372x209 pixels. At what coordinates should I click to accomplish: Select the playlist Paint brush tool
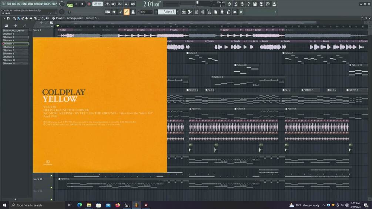19,18
